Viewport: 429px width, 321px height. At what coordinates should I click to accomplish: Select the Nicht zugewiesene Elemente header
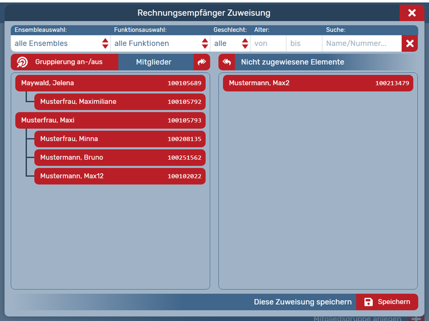coord(292,62)
